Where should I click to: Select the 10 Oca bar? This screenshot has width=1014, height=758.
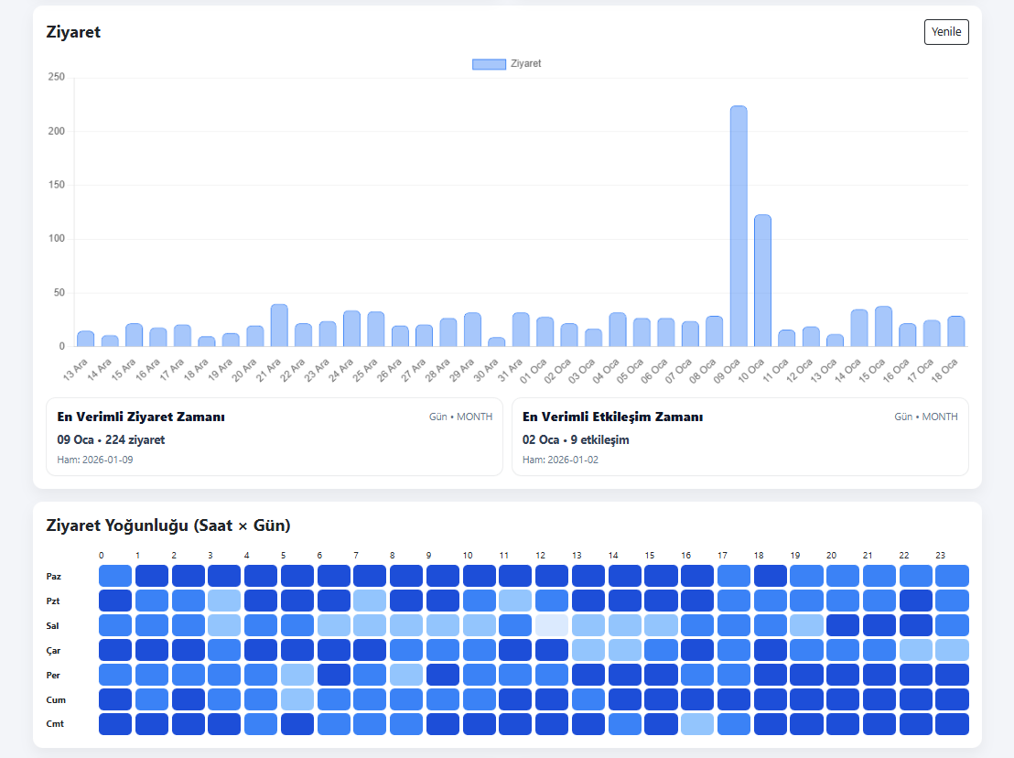tap(762, 281)
